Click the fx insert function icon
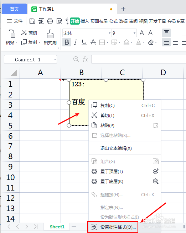 pos(86,60)
